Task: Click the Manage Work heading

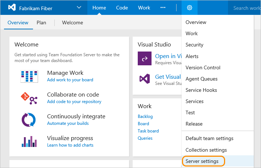Action: tap(65, 73)
